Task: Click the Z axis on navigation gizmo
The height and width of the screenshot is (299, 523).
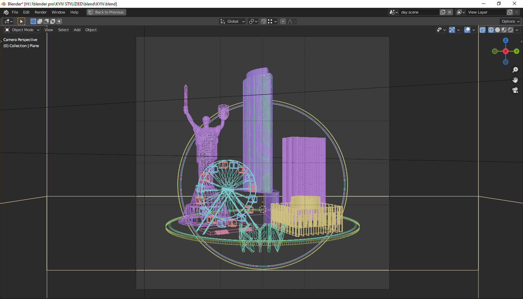Action: pyautogui.click(x=506, y=40)
